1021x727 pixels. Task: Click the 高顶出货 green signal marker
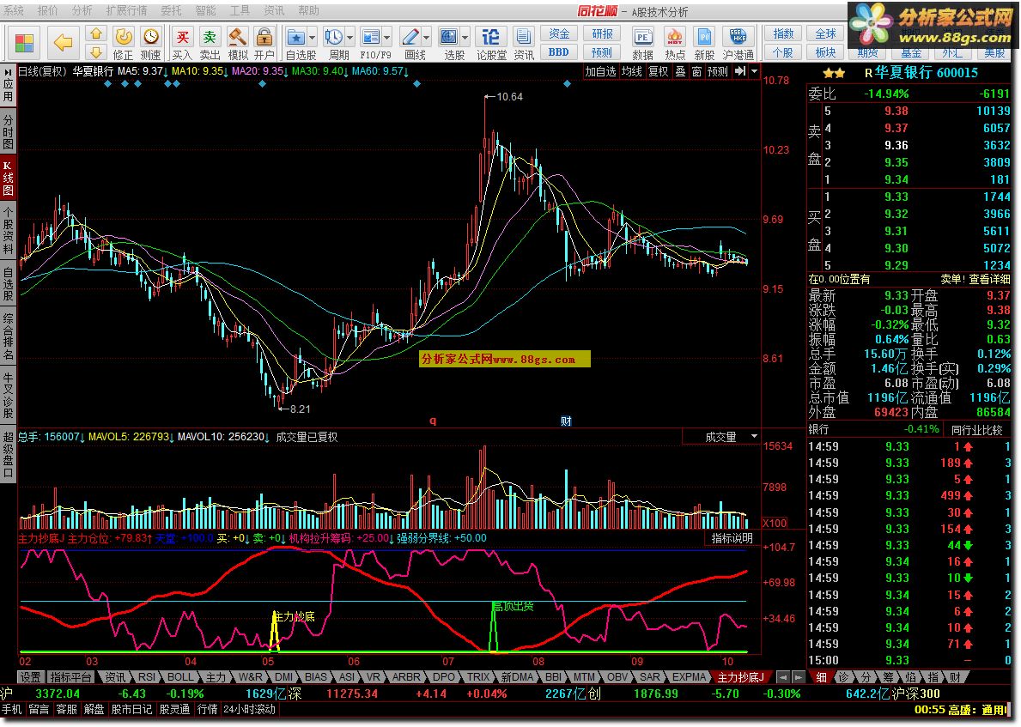[493, 627]
